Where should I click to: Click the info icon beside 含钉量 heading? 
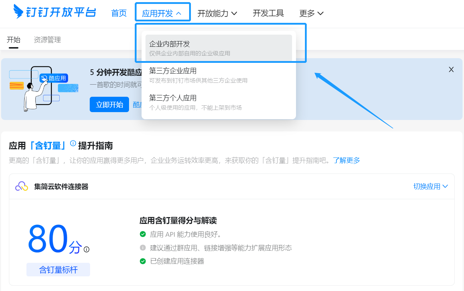coord(73,144)
